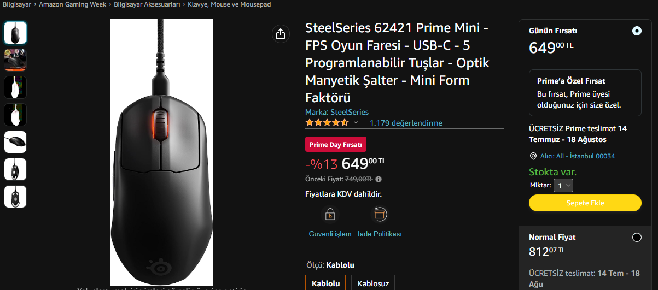Click the location pin icon beside Alıcı

tap(533, 156)
